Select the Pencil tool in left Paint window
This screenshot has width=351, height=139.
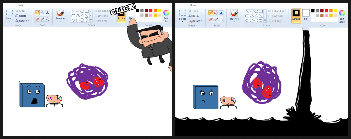(x=37, y=13)
